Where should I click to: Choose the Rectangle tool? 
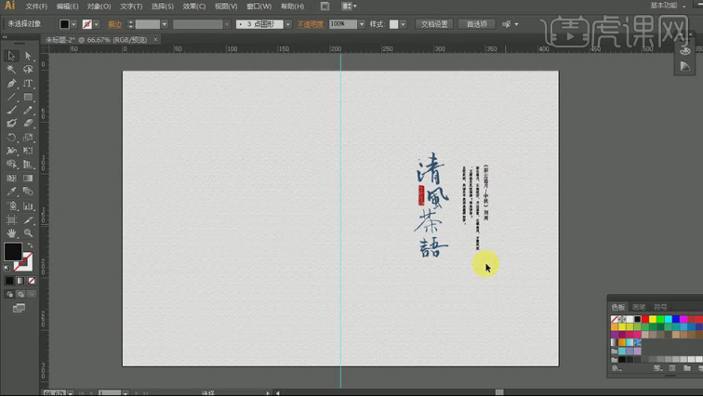click(x=28, y=97)
